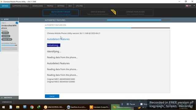
Task: Open the Profile tab
Action: 50,6
